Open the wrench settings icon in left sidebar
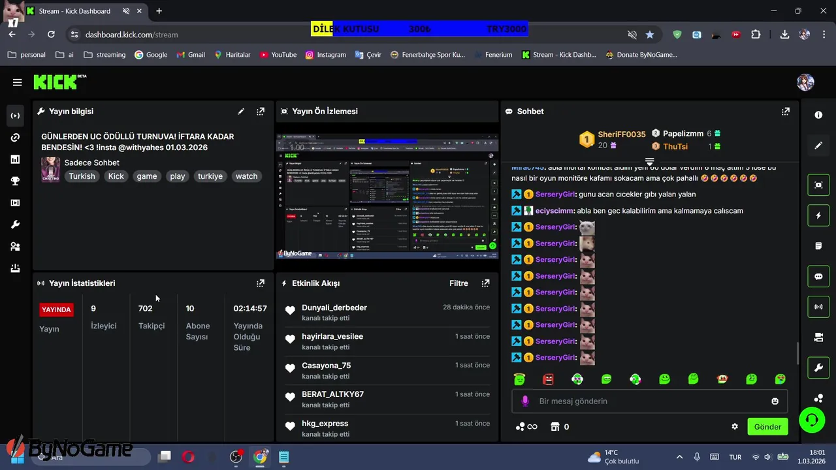This screenshot has height=470, width=836. click(15, 225)
